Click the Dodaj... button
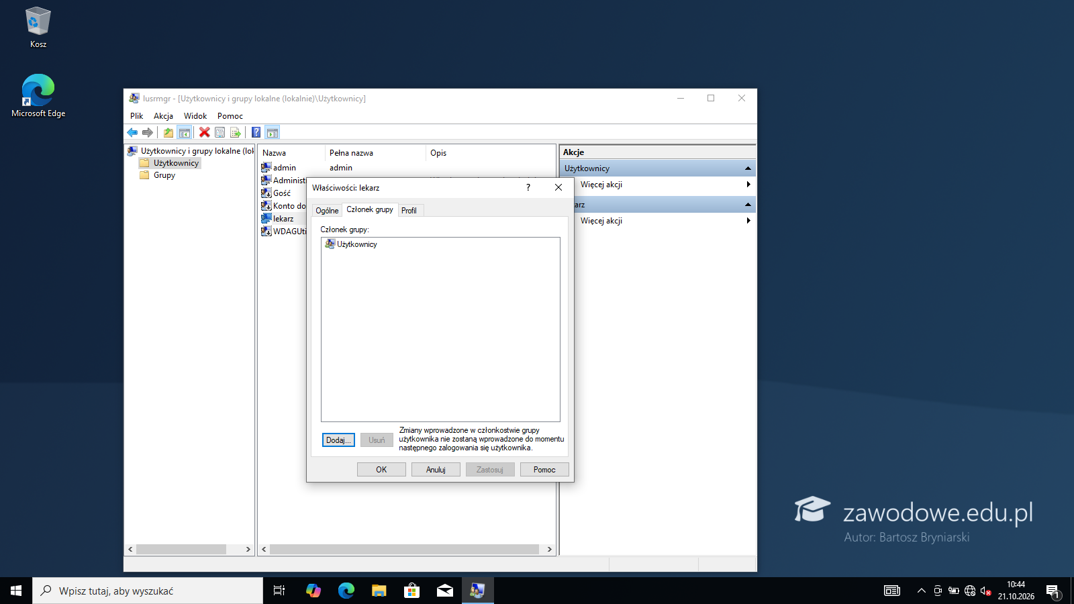 [x=338, y=440]
